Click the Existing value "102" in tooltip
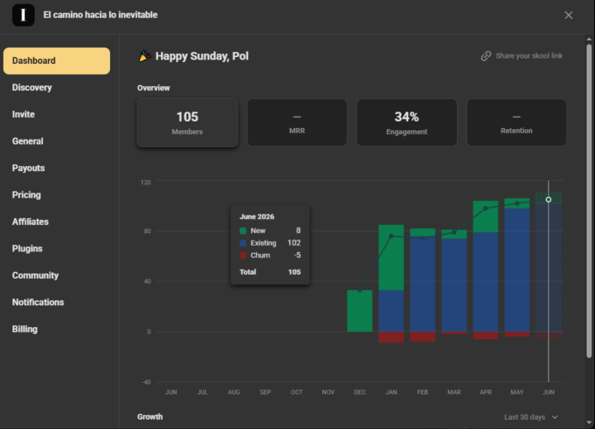 tap(294, 243)
